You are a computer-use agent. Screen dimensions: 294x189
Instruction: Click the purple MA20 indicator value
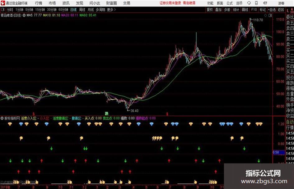coord(70,15)
